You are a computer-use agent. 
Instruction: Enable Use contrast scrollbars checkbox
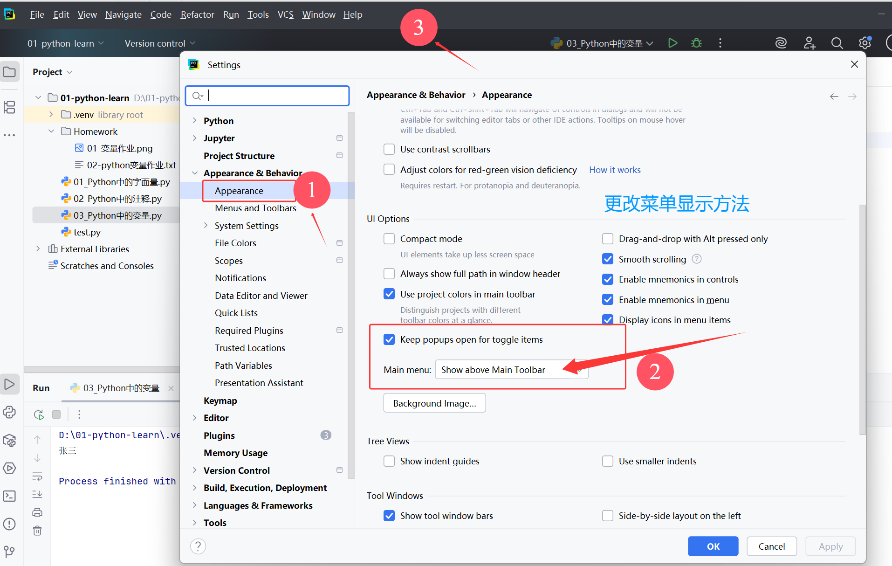tap(389, 149)
